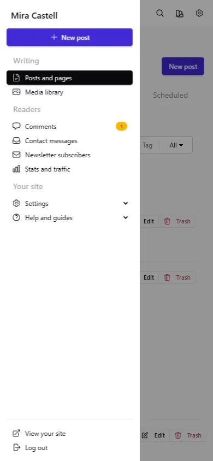Click the Newsletter subscribers envelope icon
213x461 pixels.
click(16, 155)
